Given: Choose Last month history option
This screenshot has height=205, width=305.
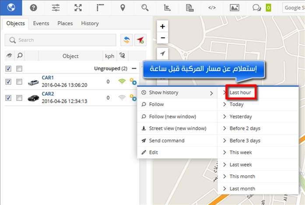Looking at the screenshot, I should (258, 188).
